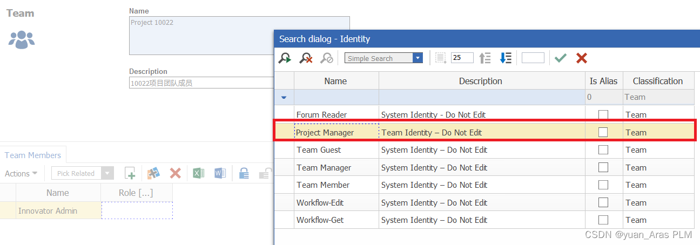Image resolution: width=700 pixels, height=245 pixels.
Task: Click the Team people icon
Action: point(22,39)
